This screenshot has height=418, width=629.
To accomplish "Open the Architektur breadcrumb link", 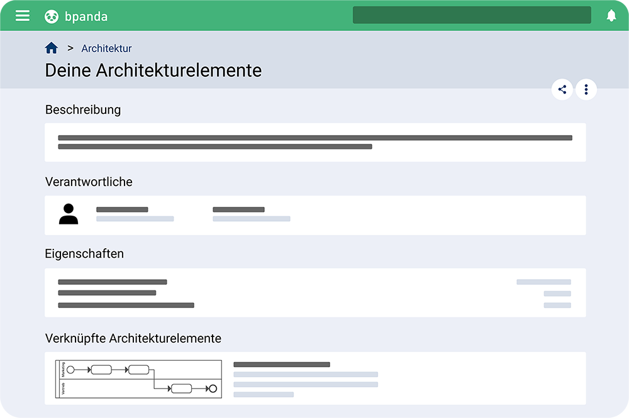I will (x=106, y=48).
